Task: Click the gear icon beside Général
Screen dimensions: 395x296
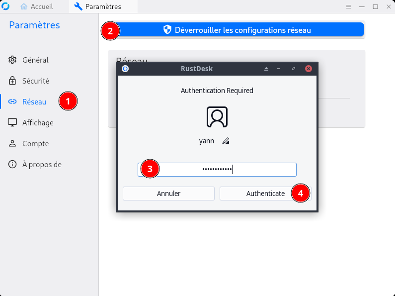Action: coord(12,60)
